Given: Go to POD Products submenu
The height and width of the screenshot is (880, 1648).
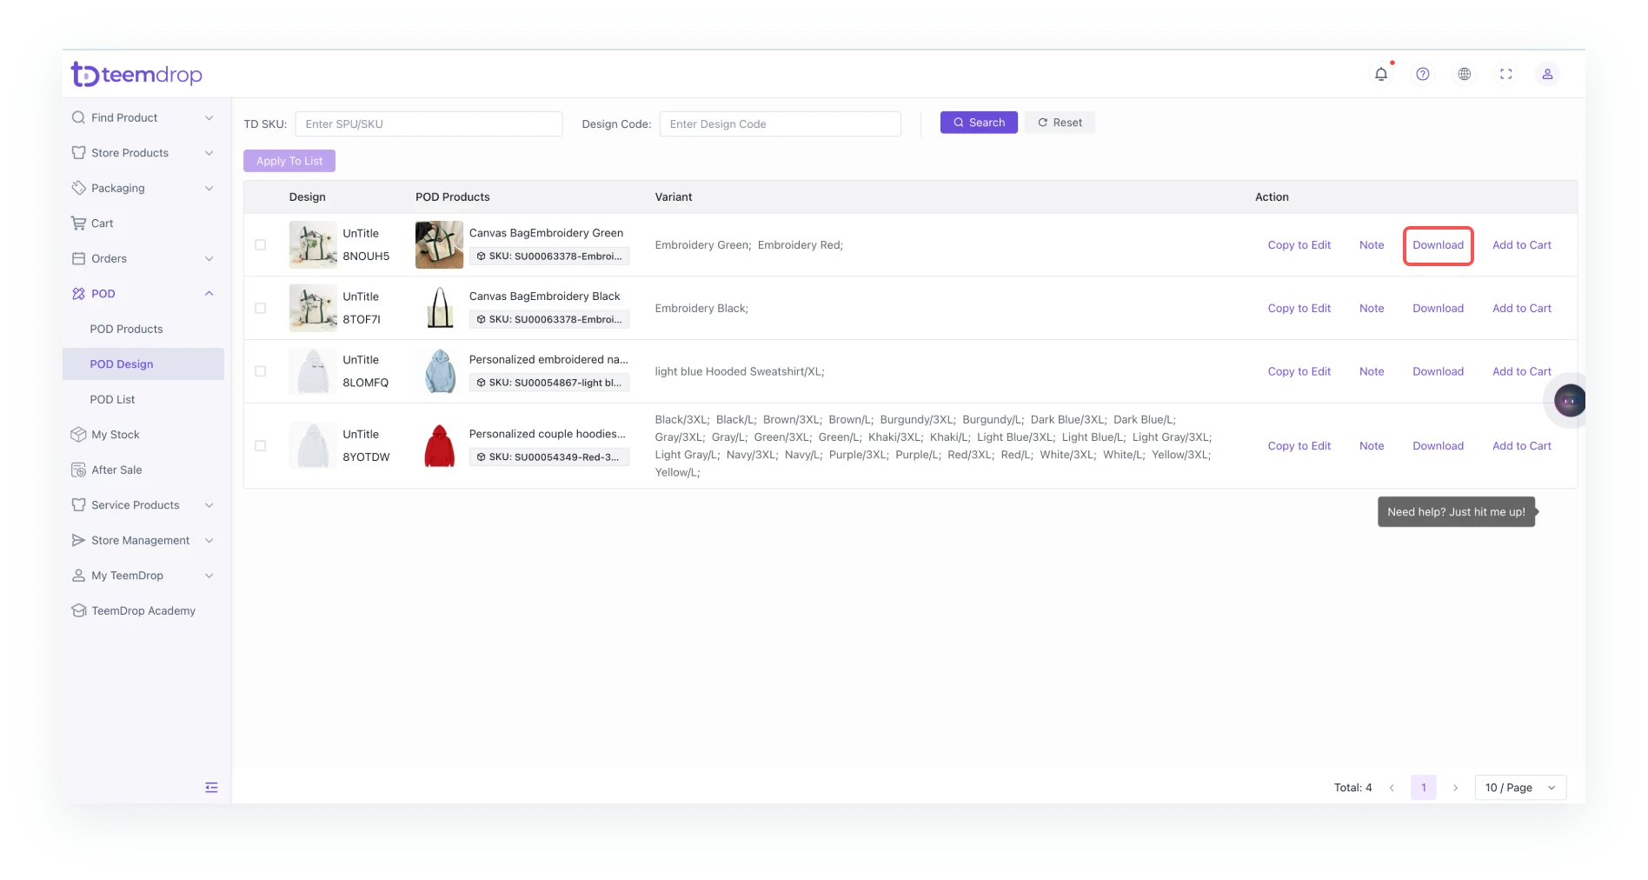Looking at the screenshot, I should [x=126, y=330].
